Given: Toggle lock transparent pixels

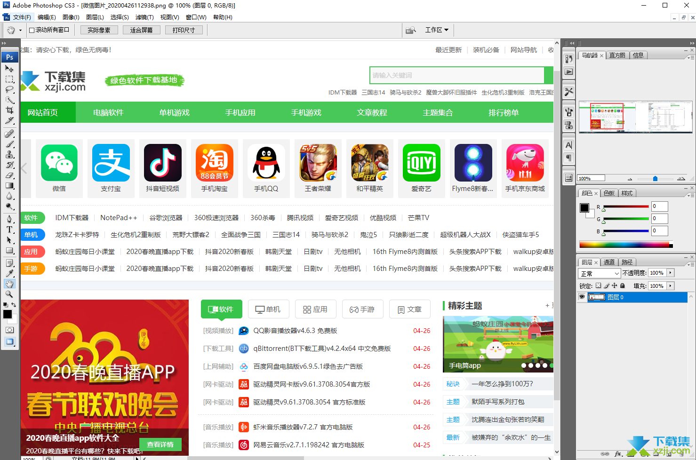Looking at the screenshot, I should pyautogui.click(x=598, y=286).
